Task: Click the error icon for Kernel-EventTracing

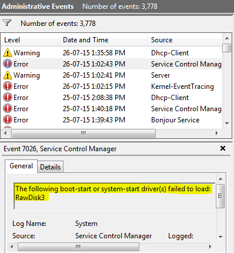Action: click(x=8, y=86)
